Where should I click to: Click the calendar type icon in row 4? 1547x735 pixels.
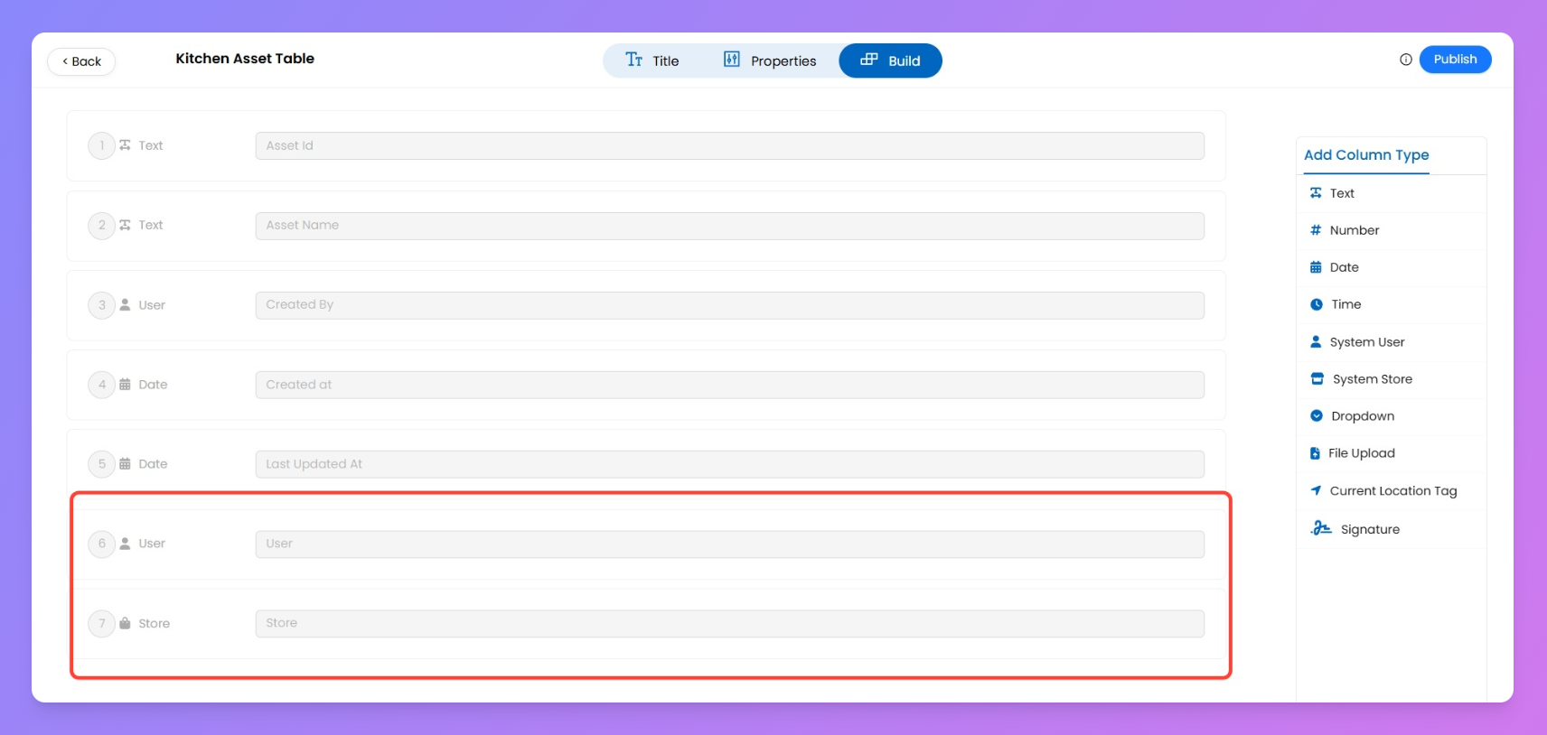(x=125, y=385)
